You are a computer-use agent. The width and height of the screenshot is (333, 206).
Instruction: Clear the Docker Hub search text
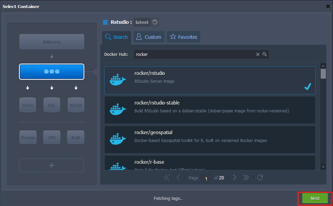pyautogui.click(x=258, y=54)
